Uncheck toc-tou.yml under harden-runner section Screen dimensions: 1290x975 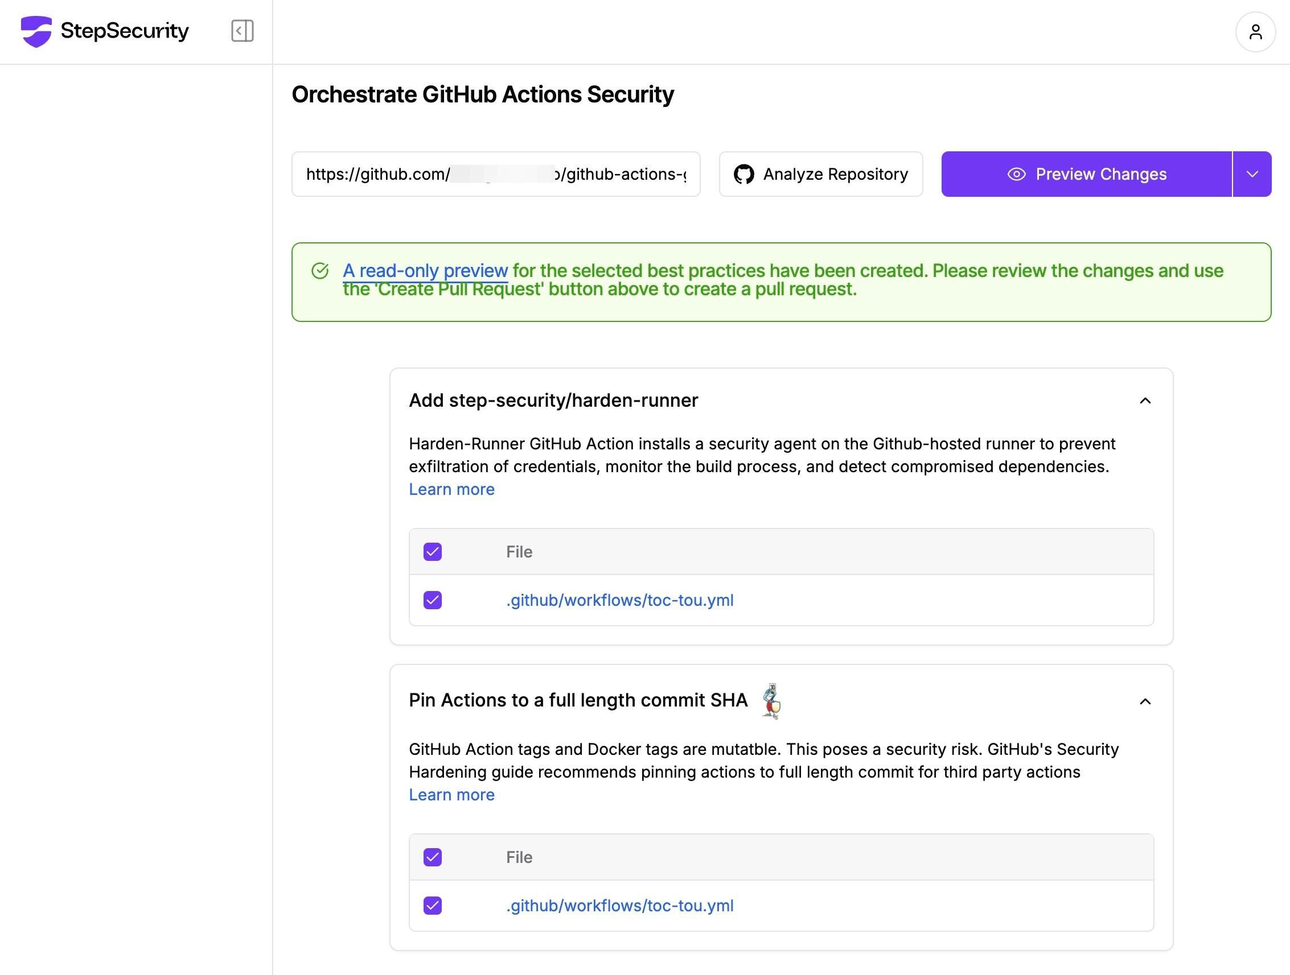[432, 600]
